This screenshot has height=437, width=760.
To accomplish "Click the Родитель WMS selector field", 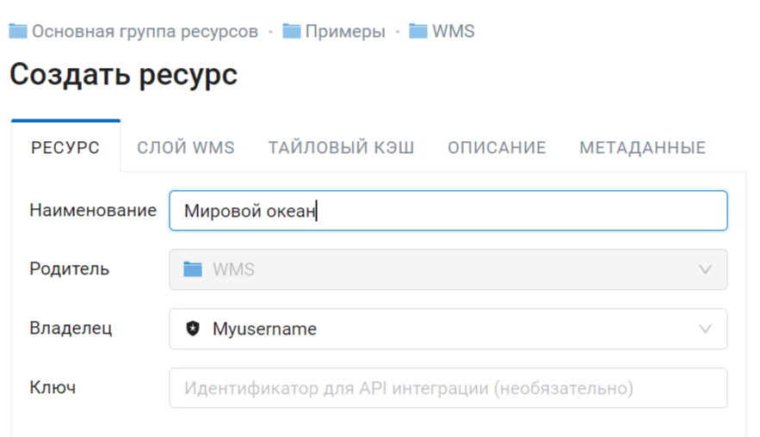I will click(x=448, y=269).
